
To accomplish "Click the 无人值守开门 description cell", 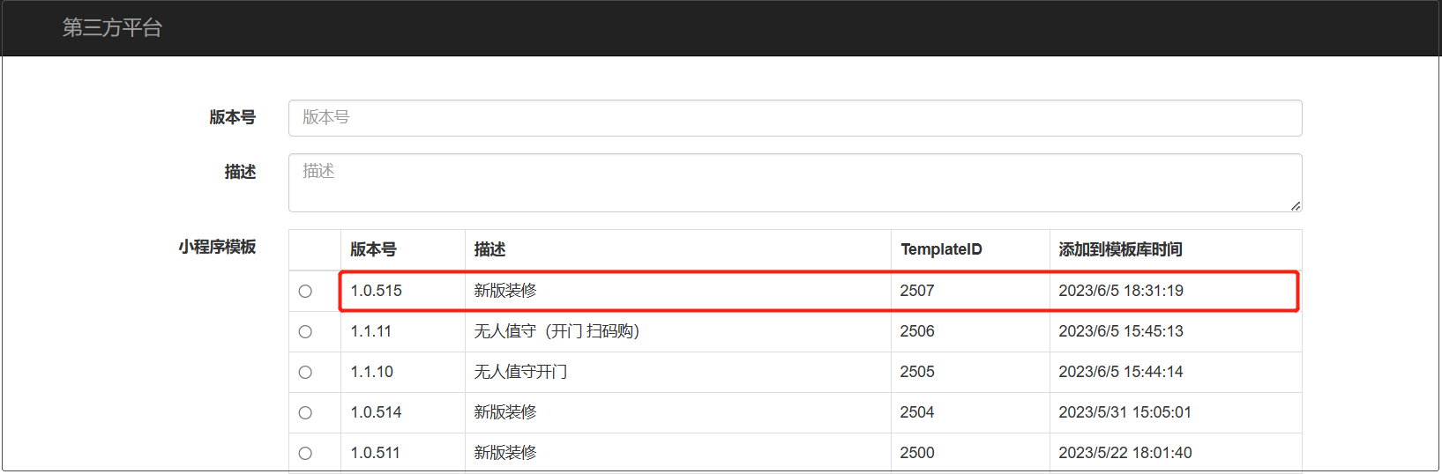I will pos(678,372).
